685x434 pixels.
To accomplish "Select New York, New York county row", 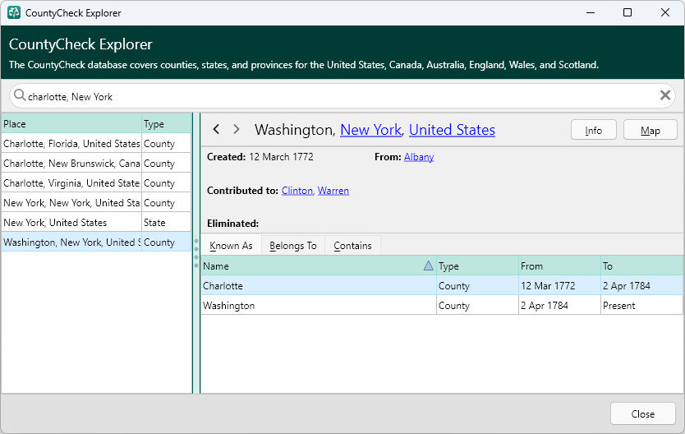I will (97, 202).
